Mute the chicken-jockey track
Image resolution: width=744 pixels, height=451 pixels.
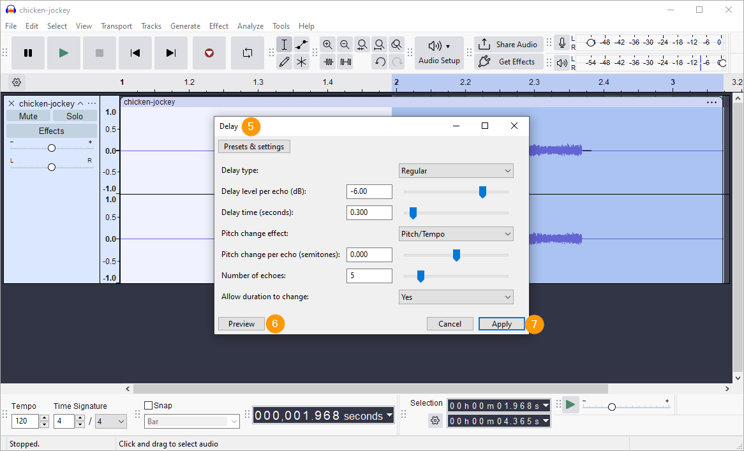tap(28, 116)
